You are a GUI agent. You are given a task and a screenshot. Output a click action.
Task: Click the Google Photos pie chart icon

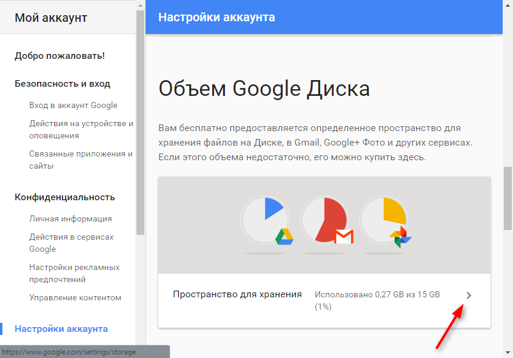[386, 222]
